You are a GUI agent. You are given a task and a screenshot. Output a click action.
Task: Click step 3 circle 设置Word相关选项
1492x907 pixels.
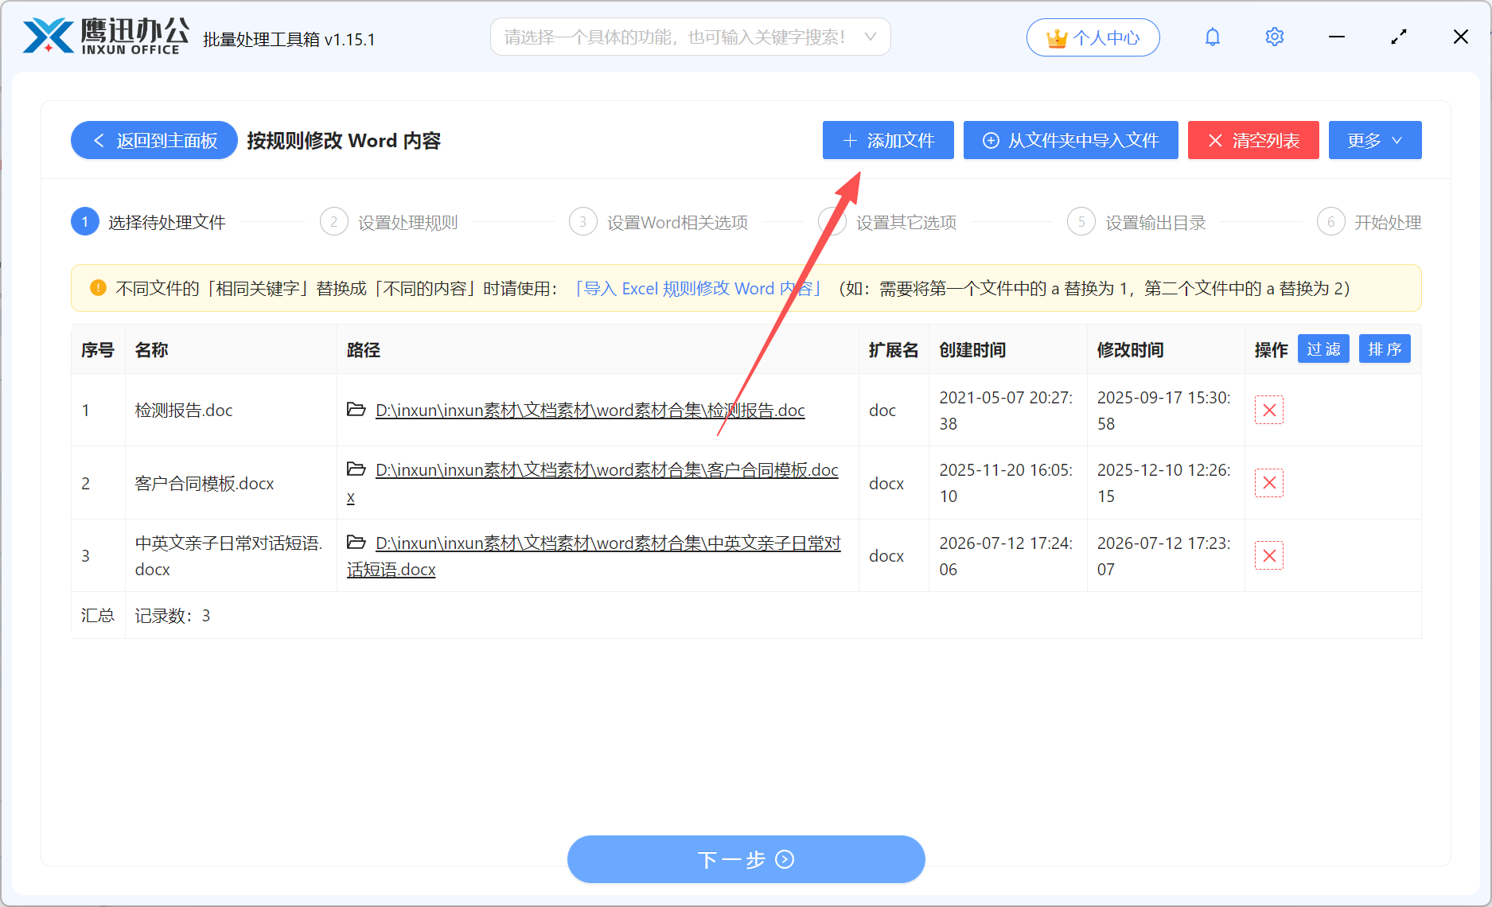pos(582,222)
